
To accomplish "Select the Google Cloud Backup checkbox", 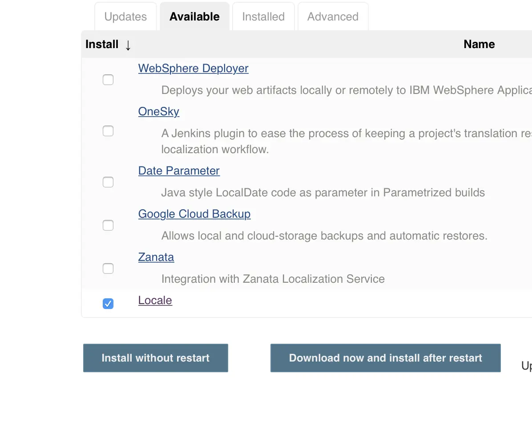I will (108, 225).
